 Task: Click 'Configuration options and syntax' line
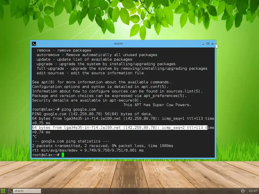[100, 87]
